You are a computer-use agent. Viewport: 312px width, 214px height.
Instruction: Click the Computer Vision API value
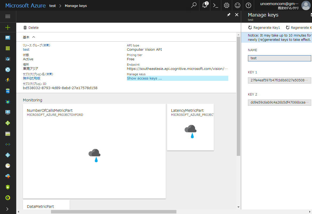coord(144,50)
